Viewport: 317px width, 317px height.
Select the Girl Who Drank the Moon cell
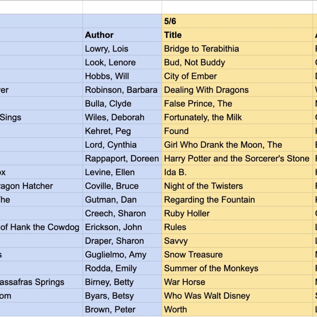[x=237, y=145]
